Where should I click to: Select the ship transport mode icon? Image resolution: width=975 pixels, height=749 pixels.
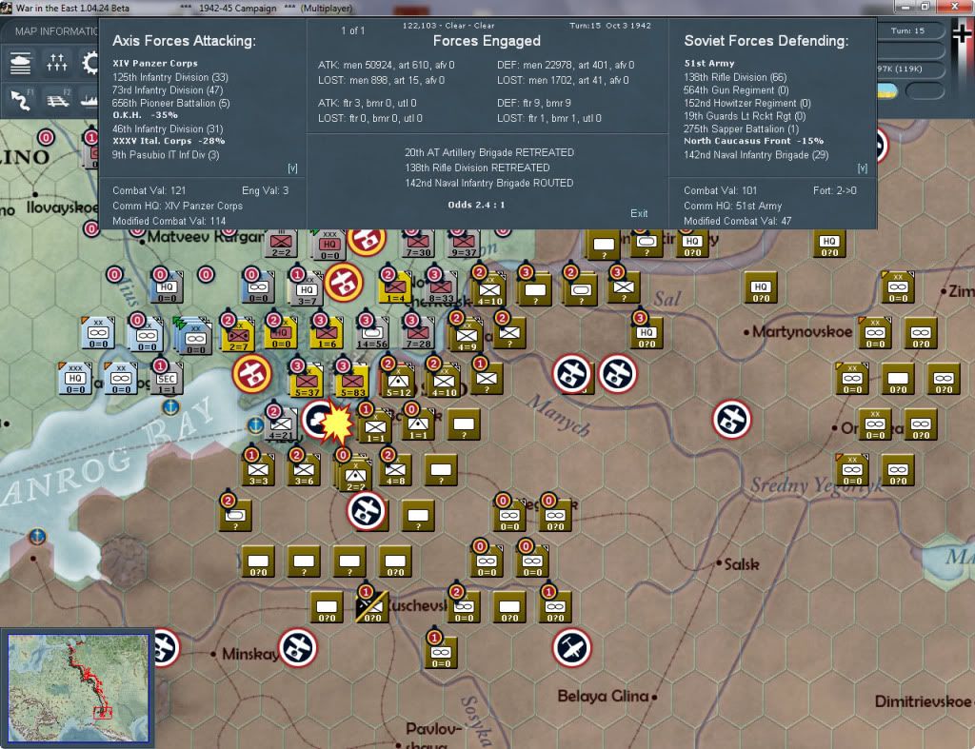pyautogui.click(x=89, y=99)
